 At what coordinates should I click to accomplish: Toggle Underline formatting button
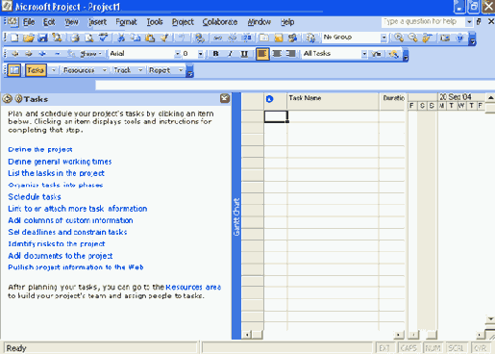point(244,54)
